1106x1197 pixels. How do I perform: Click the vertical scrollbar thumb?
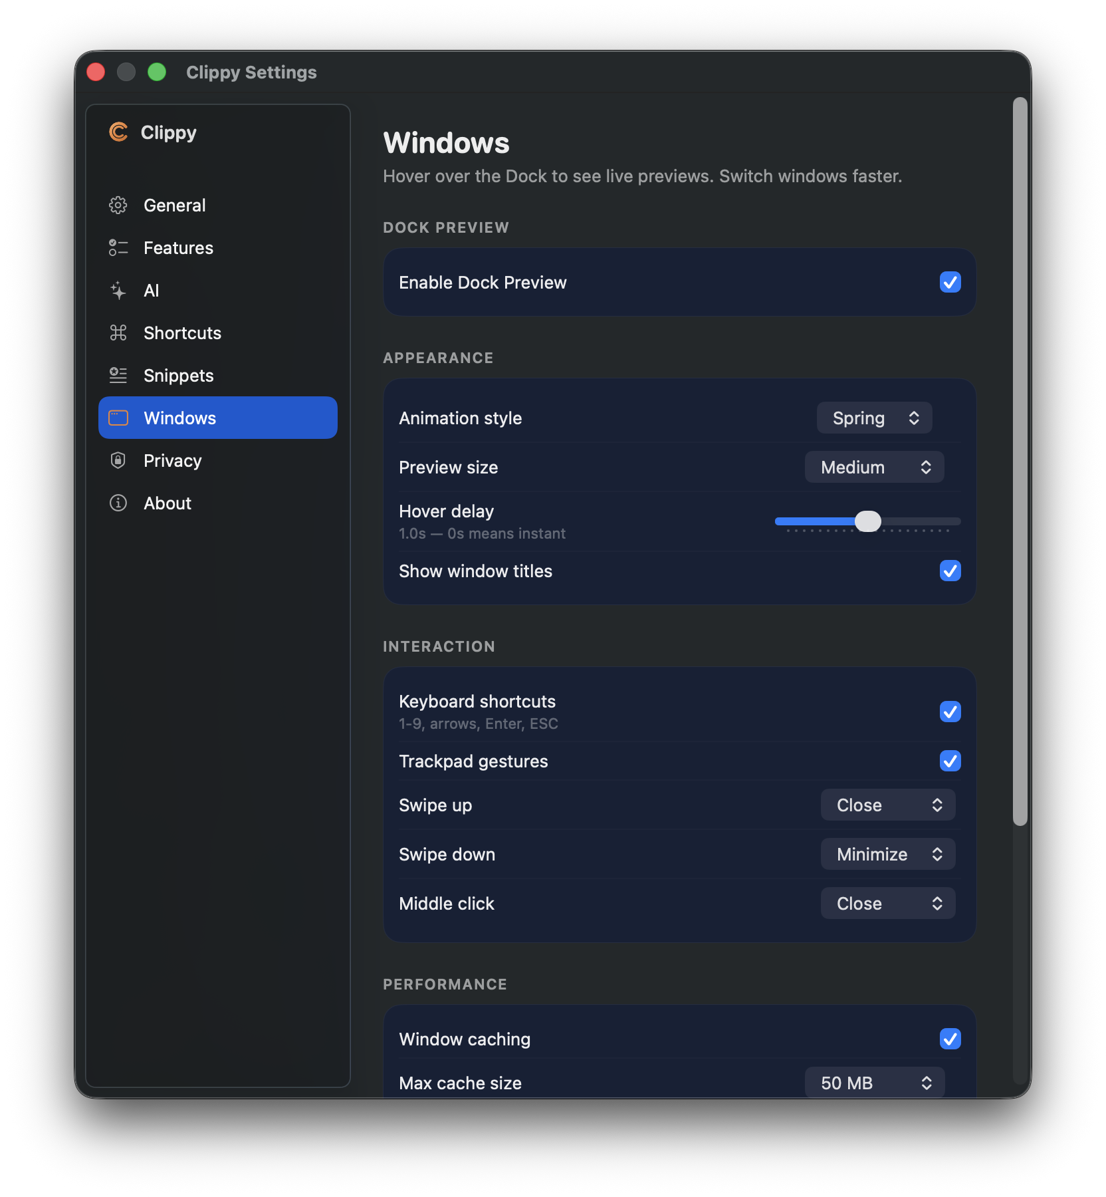(x=1020, y=462)
